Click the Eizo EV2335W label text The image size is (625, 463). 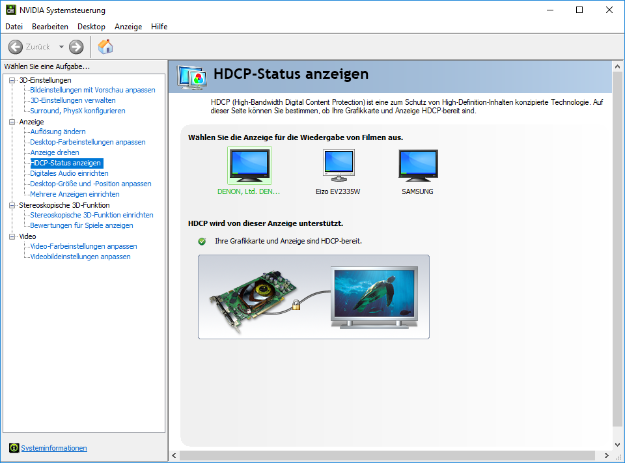pos(338,192)
